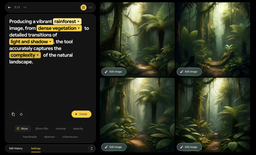Select the bottom-right rainforest thumbnail

point(213,115)
